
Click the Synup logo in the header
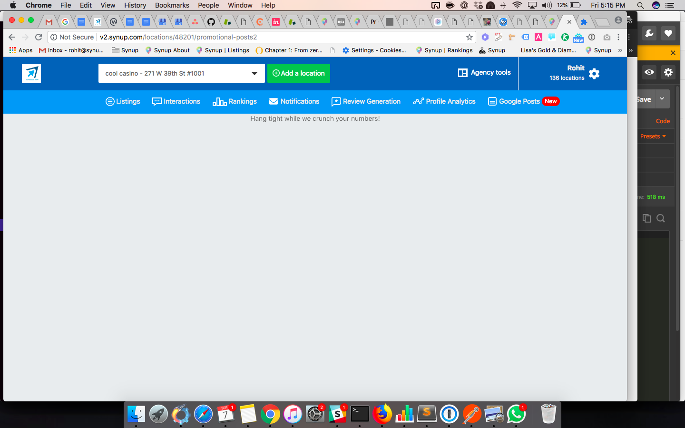point(31,74)
